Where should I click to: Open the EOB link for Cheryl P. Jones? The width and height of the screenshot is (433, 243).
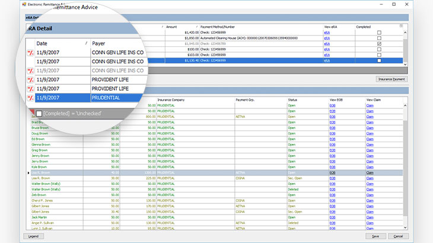tap(332, 200)
